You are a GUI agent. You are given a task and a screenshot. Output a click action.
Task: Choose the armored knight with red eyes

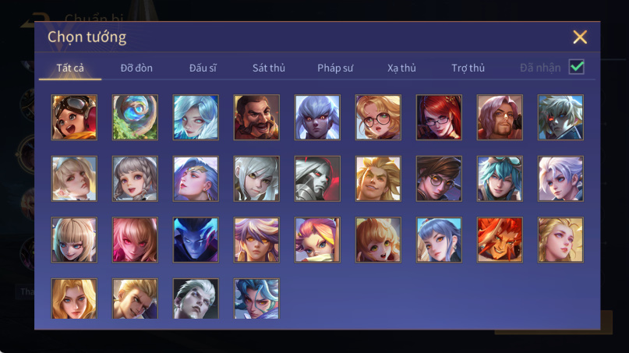point(317,178)
